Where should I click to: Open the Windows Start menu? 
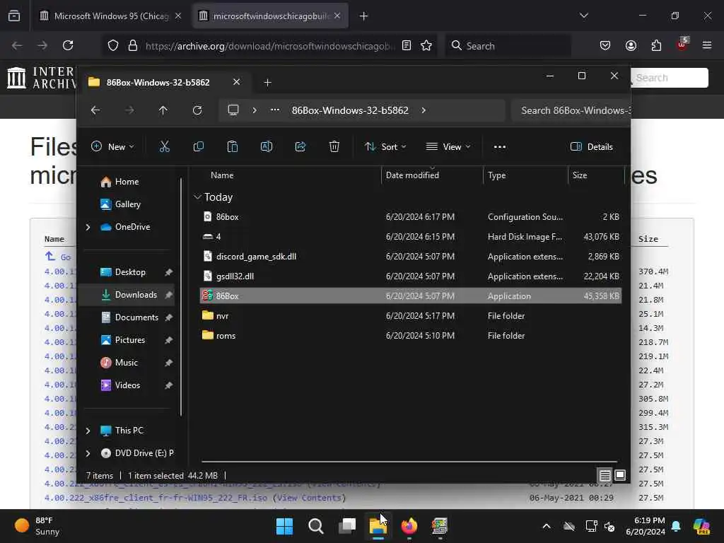click(x=284, y=526)
